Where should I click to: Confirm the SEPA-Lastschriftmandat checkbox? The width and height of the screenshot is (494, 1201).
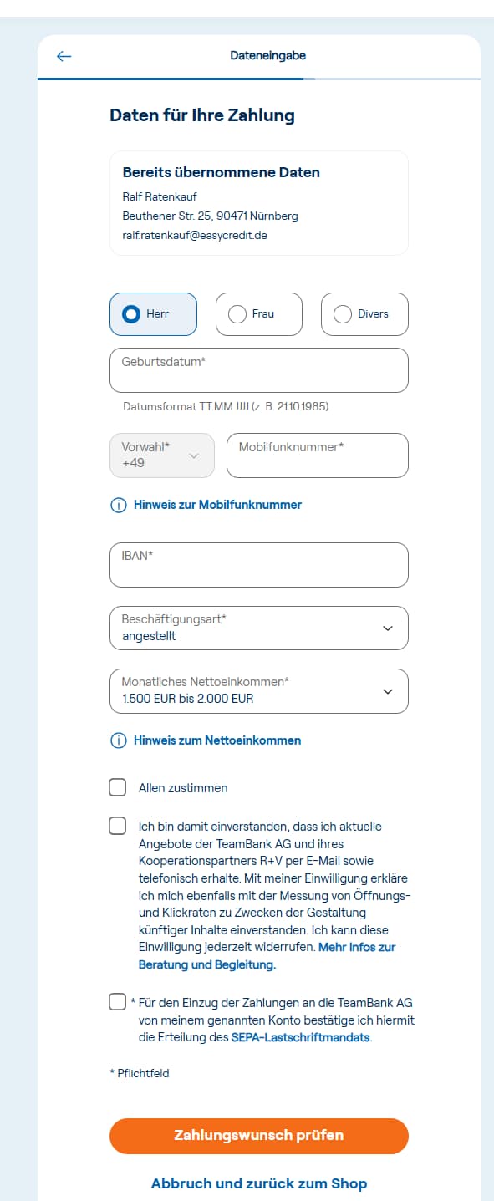[117, 1001]
